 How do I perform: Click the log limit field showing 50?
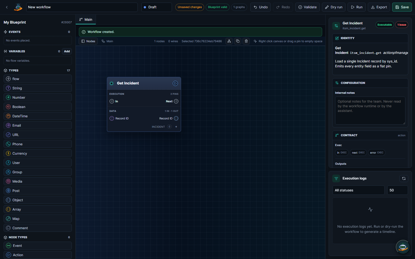tap(398, 190)
